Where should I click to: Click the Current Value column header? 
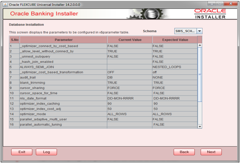(x=130, y=40)
